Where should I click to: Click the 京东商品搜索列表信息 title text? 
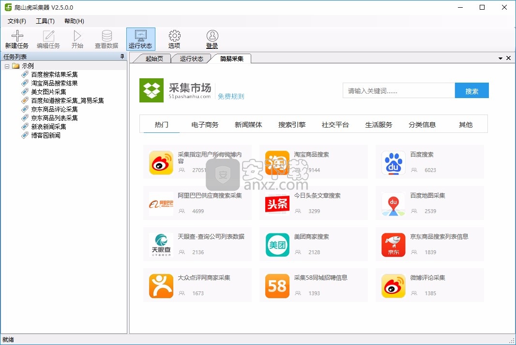(439, 237)
